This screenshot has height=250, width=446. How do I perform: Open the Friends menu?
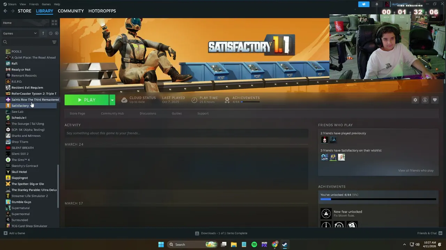[34, 4]
